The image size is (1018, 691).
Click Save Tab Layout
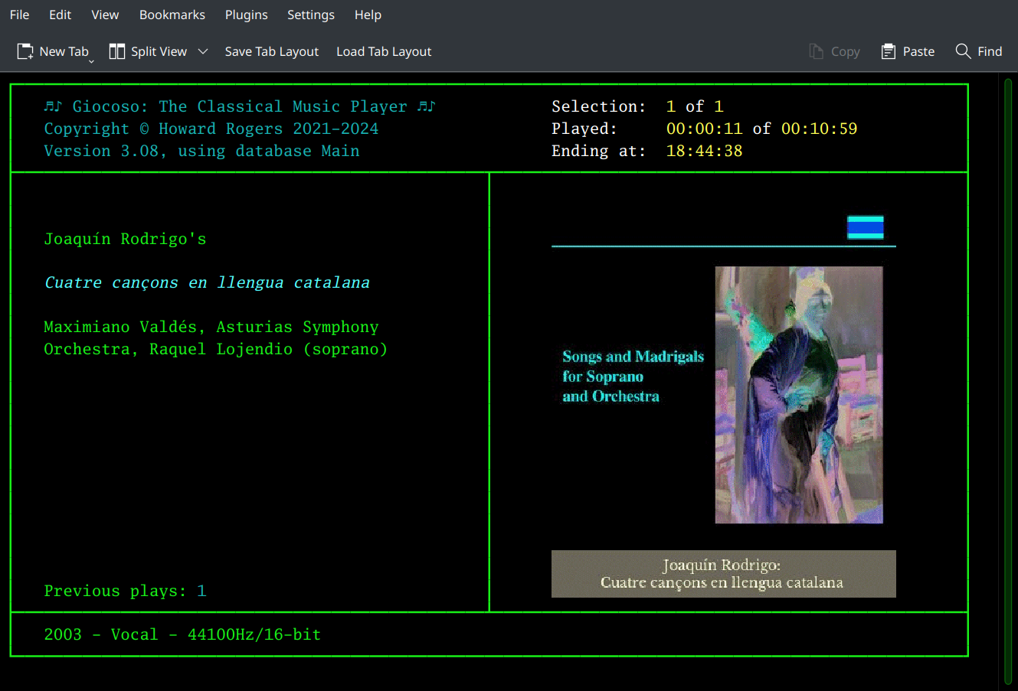(271, 51)
